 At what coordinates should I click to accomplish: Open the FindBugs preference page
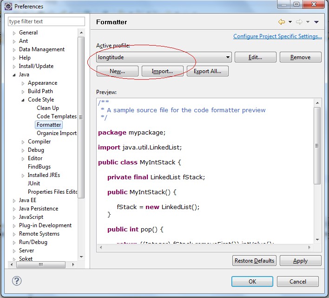tap(39, 167)
